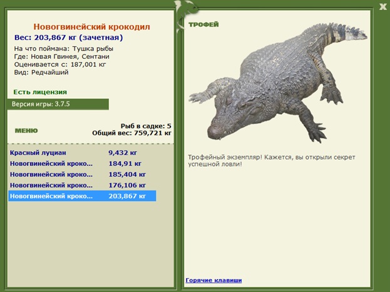Click the crocodile trophy image
Viewport: 390px width, 292px height.
tap(278, 83)
